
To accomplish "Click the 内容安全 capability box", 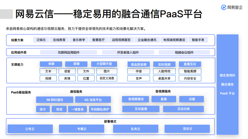I will click(x=190, y=79).
